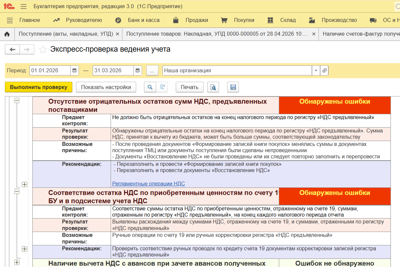Click the Ошибок не обнаружено status cell
400x267 pixels.
coord(335,263)
